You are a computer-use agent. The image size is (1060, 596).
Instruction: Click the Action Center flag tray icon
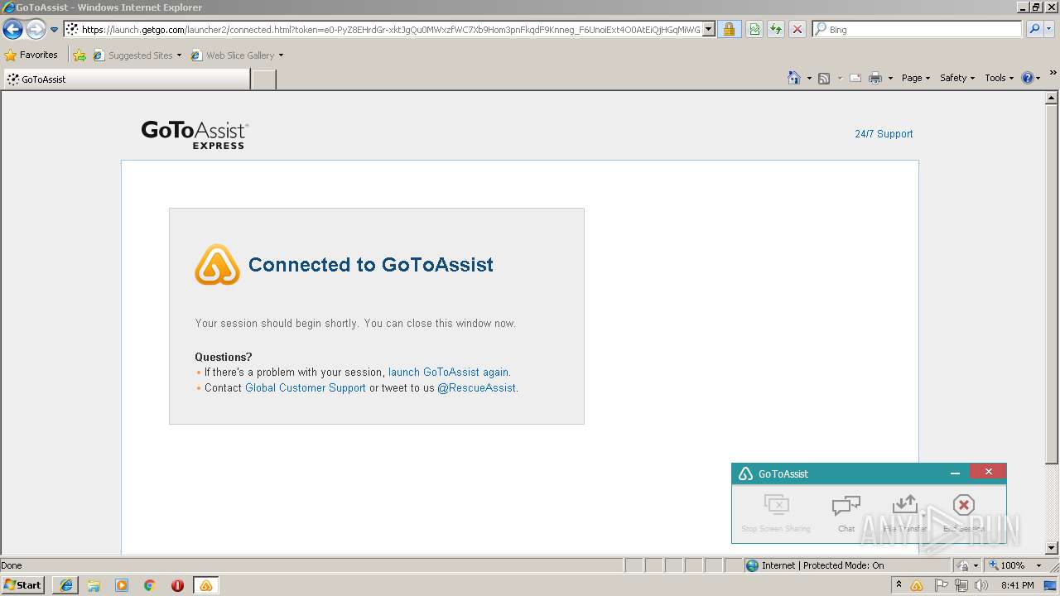(x=942, y=585)
